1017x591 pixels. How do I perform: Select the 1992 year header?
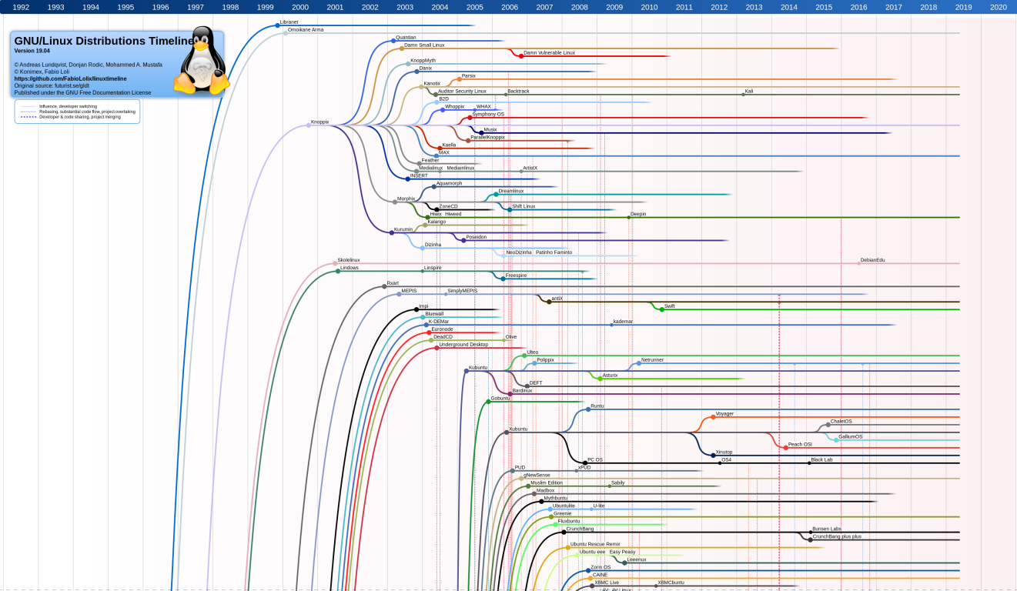tap(21, 7)
